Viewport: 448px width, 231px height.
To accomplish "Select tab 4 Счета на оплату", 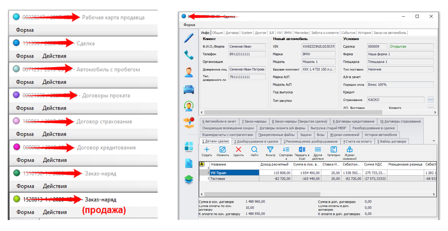I will tap(358, 141).
